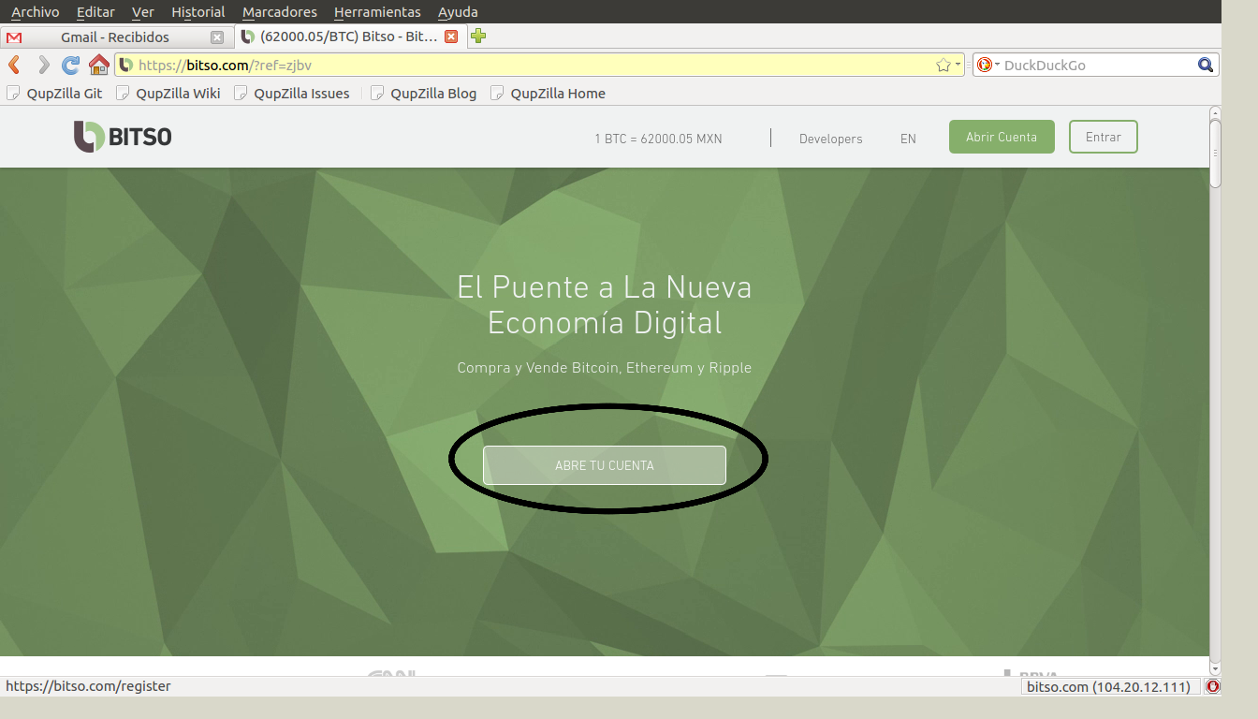
Task: Open the Historial menu
Action: point(198,12)
